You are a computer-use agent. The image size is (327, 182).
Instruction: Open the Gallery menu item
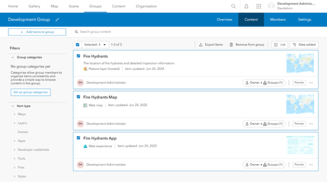34,6
